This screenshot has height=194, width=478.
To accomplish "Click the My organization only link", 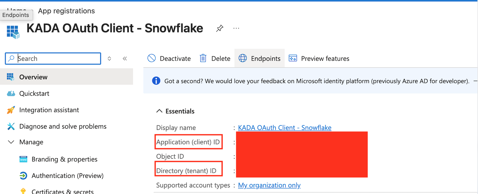I will [x=269, y=185].
